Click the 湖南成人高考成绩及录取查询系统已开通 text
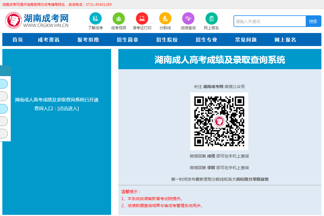 (57, 100)
